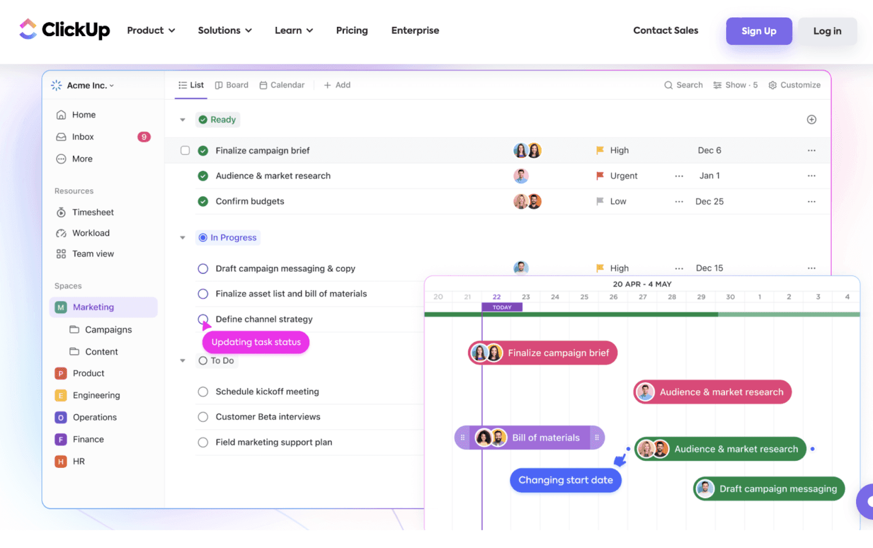This screenshot has height=548, width=873.
Task: Mark Customer Beta interviews status circle
Action: coord(203,417)
